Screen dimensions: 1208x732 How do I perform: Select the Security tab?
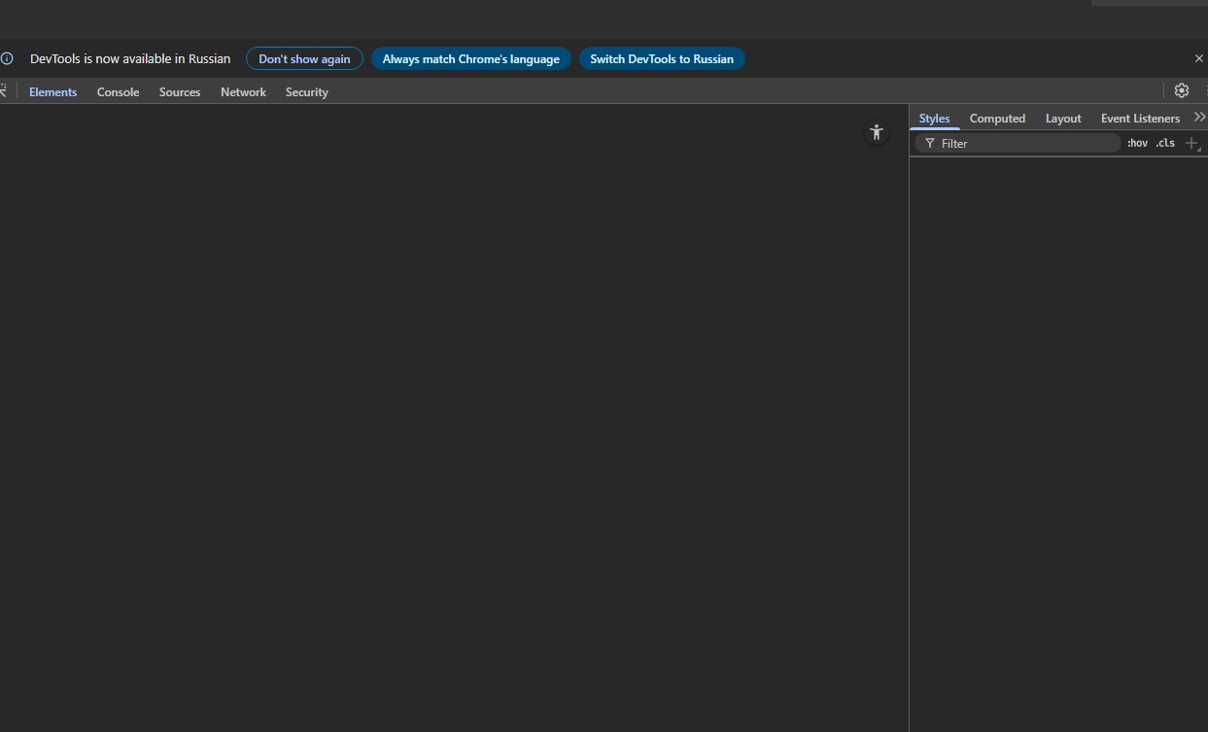(306, 91)
